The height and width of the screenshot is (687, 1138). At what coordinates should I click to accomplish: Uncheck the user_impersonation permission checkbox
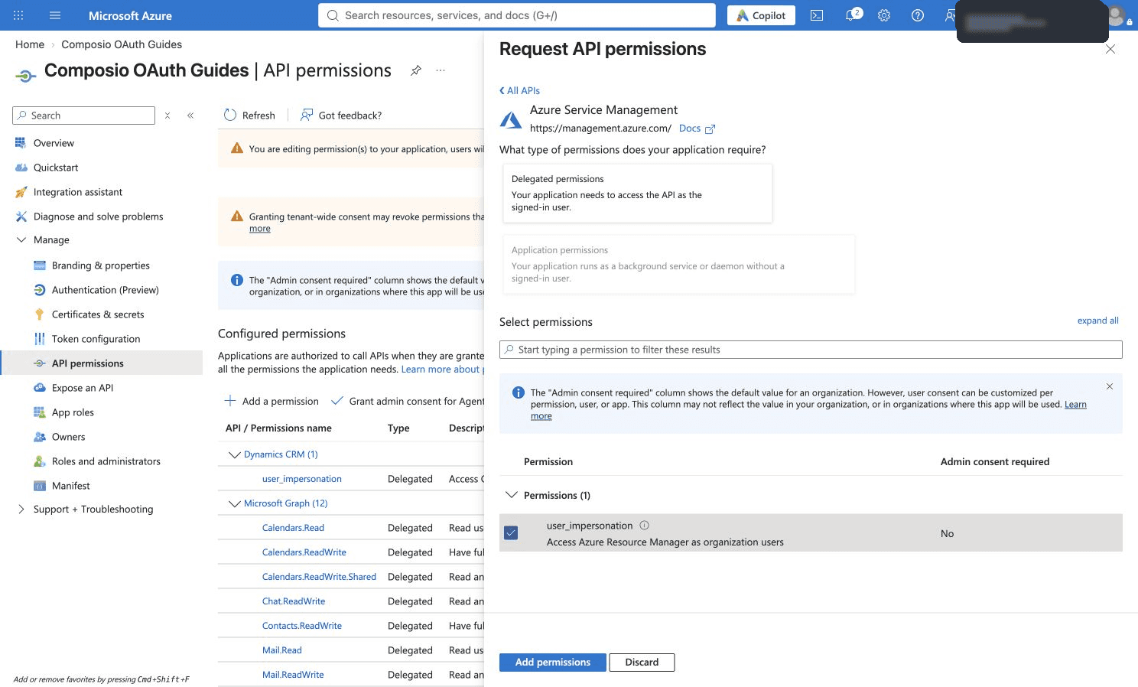511,532
